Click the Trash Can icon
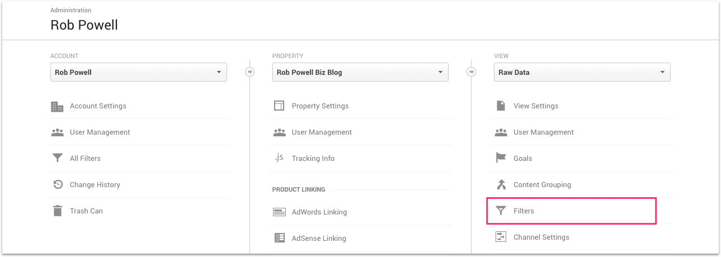The height and width of the screenshot is (257, 721). [57, 211]
